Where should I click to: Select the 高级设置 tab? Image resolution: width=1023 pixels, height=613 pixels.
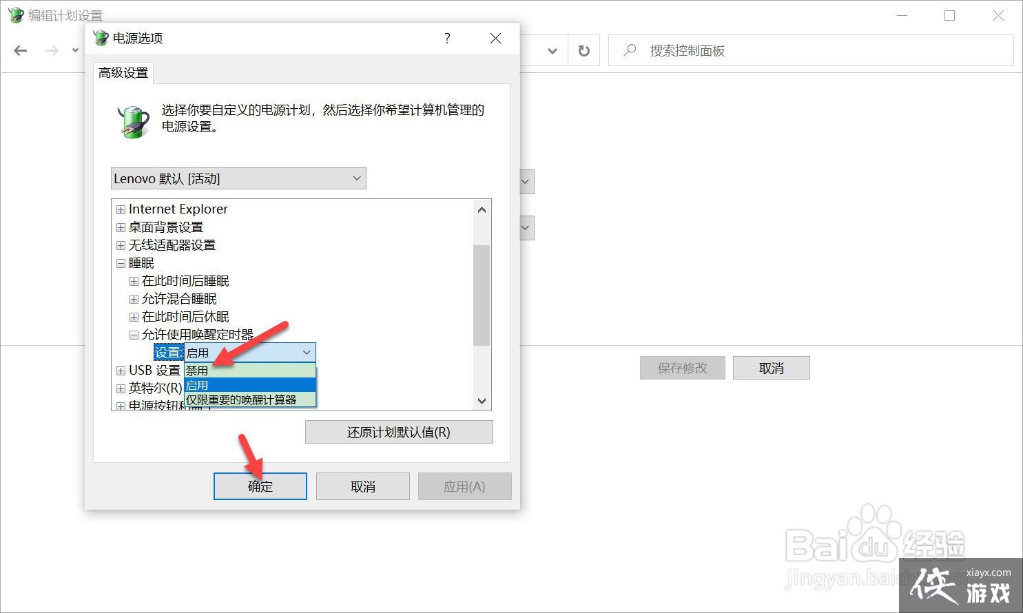pos(123,73)
